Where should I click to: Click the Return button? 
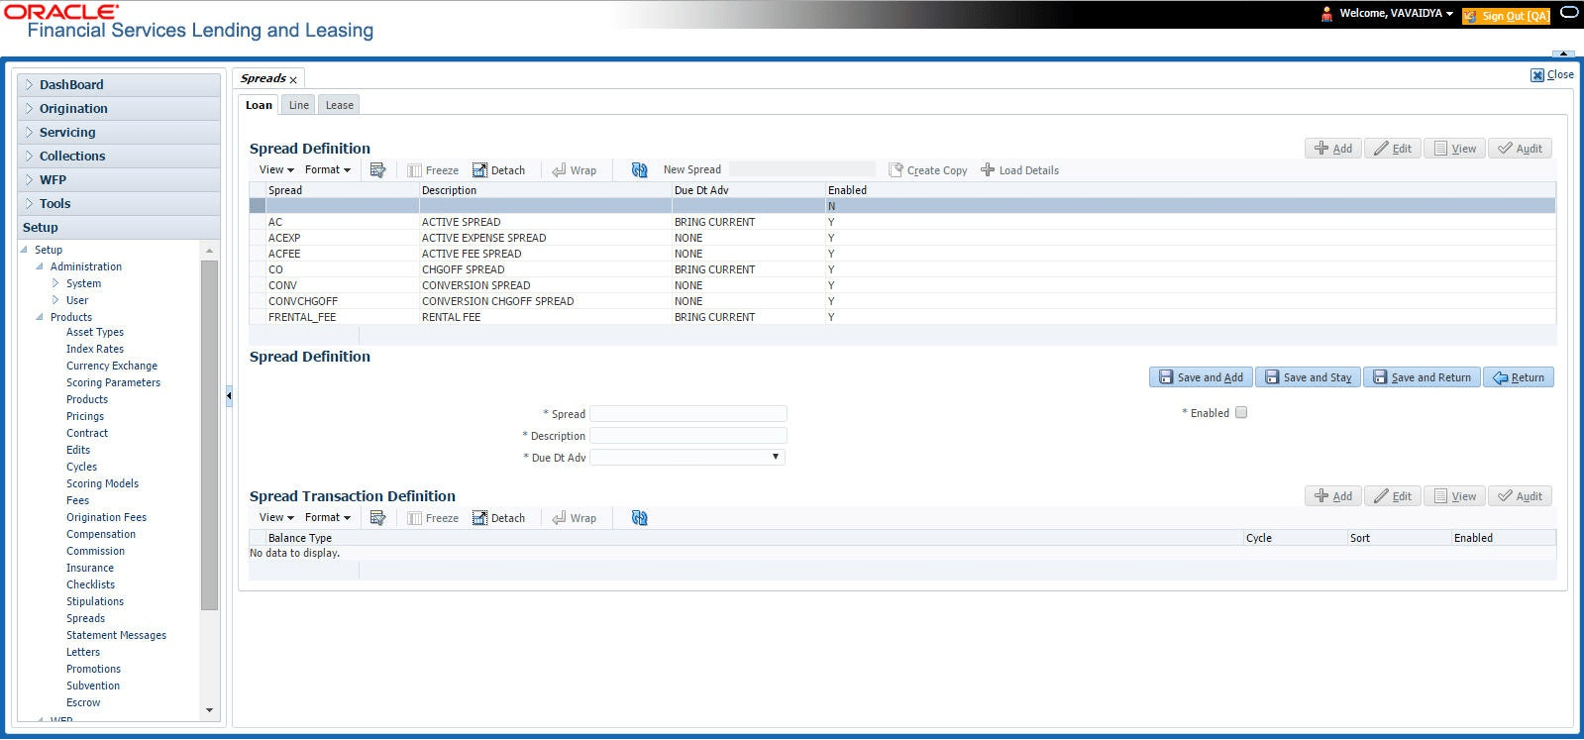click(1519, 377)
